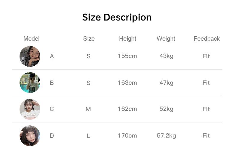
Task: Select the 43kg weight value
Action: (166, 56)
